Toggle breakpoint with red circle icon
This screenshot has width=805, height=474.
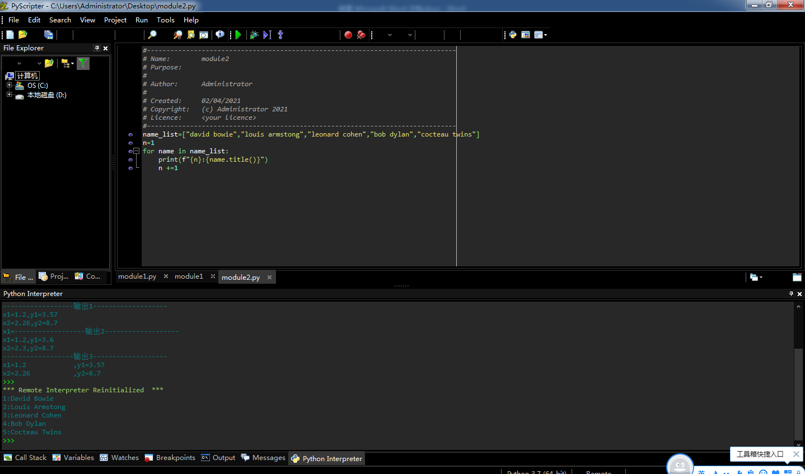pyautogui.click(x=348, y=35)
